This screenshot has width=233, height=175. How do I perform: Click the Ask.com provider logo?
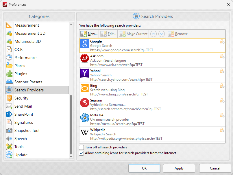click(x=84, y=58)
